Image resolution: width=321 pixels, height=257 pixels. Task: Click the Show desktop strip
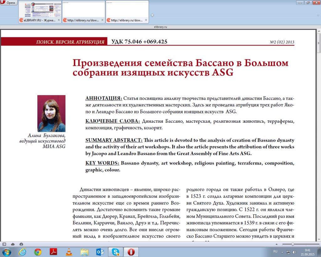[319, 252]
